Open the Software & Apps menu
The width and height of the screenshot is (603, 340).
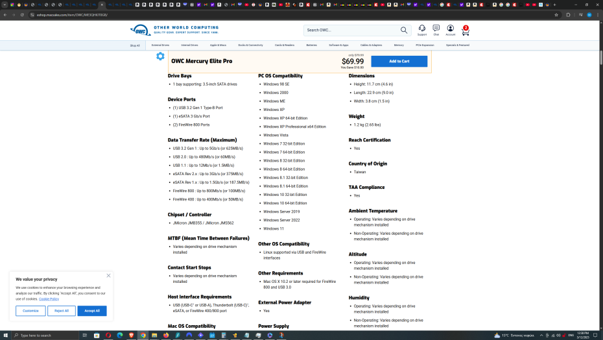pos(338,45)
